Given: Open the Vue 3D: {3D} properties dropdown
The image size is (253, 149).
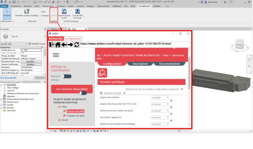Looking at the screenshot, I should click(14, 44).
